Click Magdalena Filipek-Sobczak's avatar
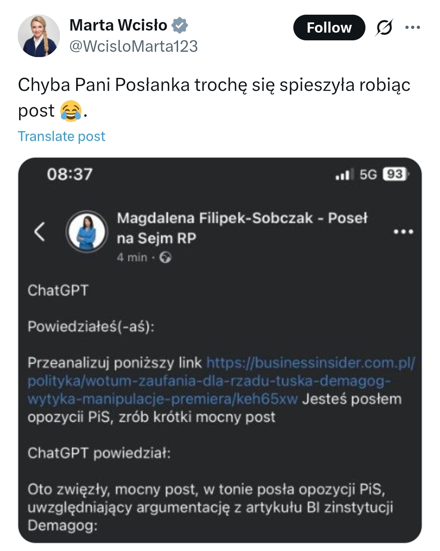This screenshot has height=551, width=440. click(86, 231)
